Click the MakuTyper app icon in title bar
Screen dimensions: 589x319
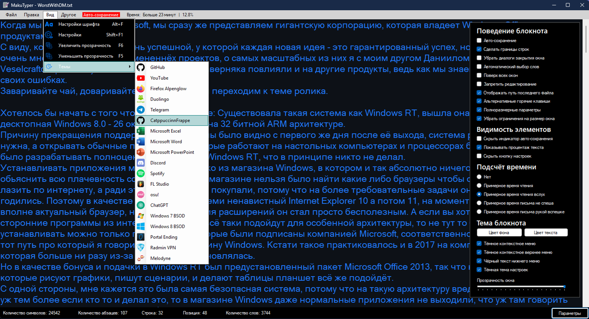click(x=6, y=5)
